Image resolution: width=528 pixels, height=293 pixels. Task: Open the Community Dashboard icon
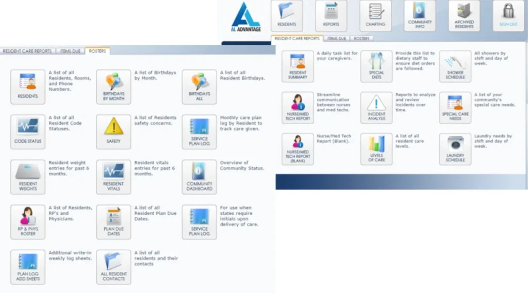tap(200, 177)
